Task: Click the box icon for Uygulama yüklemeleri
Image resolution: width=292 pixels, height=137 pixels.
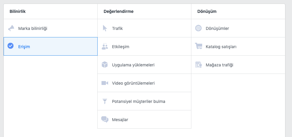Action: pyautogui.click(x=105, y=65)
